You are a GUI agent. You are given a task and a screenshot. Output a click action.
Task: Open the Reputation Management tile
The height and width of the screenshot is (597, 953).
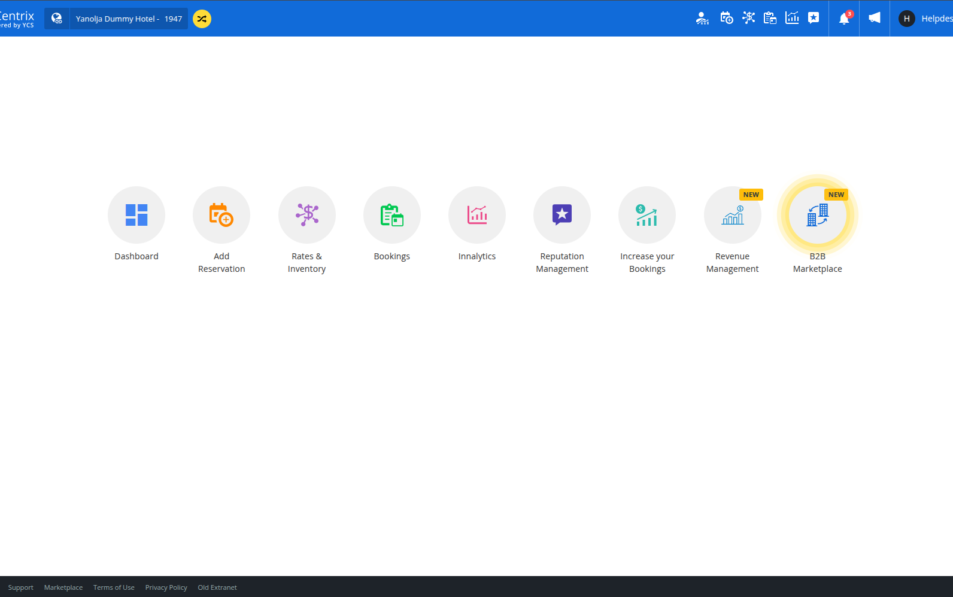[x=562, y=215]
